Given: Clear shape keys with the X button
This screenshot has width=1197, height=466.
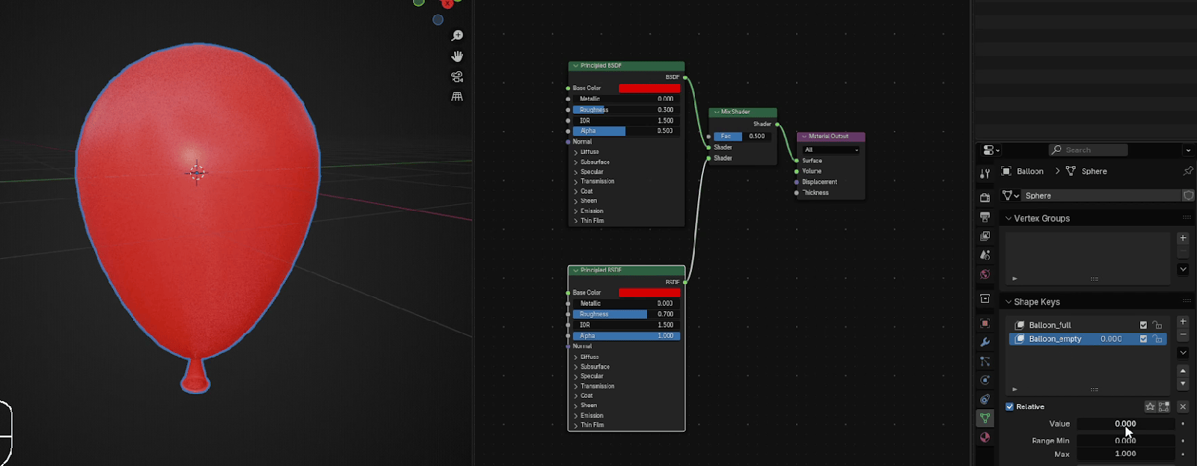Looking at the screenshot, I should click(x=1183, y=407).
